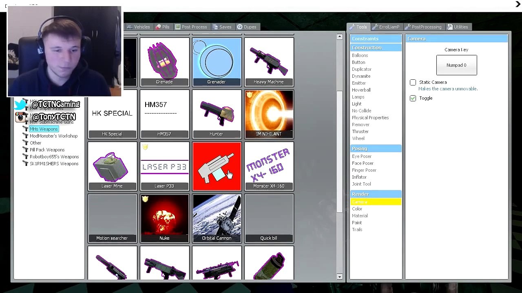Open the Color render tool

click(x=357, y=209)
